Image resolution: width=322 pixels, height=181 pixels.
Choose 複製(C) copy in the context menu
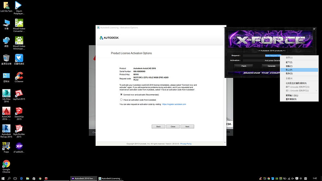(299, 66)
